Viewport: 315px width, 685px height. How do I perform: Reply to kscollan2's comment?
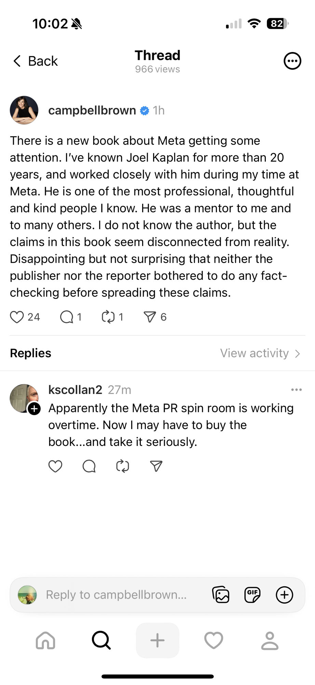pyautogui.click(x=89, y=466)
